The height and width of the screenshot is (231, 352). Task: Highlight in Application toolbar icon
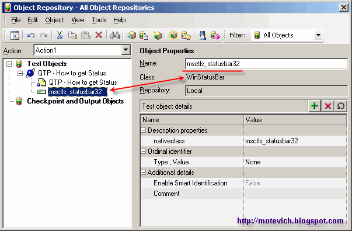point(173,35)
